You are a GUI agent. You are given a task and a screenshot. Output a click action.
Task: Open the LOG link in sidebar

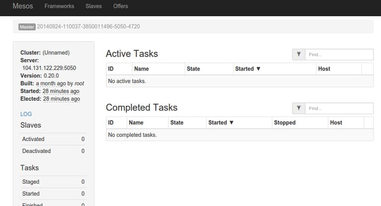pos(26,114)
